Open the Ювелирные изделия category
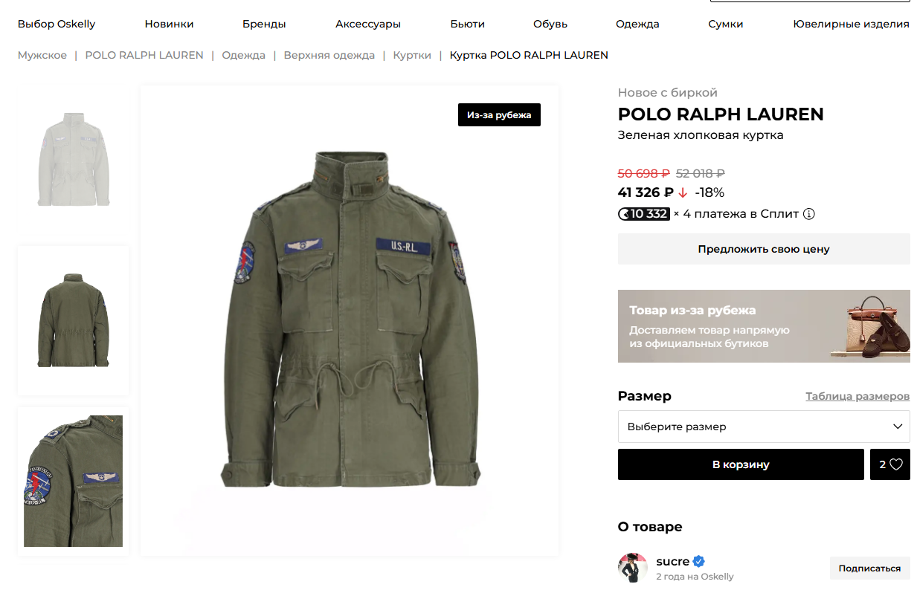The width and height of the screenshot is (917, 590). (x=851, y=24)
